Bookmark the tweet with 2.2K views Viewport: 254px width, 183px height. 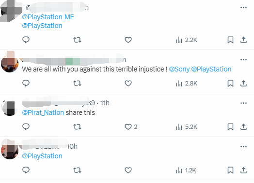point(230,40)
